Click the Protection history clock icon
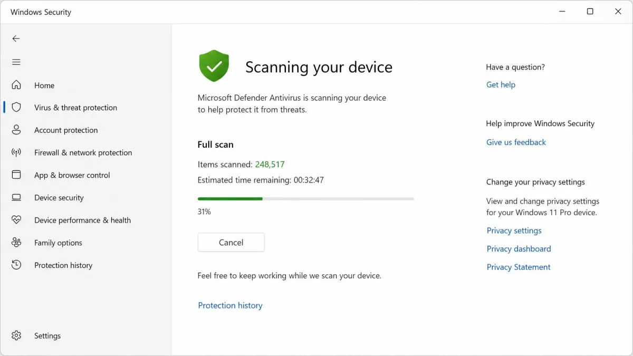This screenshot has height=356, width=633. coord(16,265)
